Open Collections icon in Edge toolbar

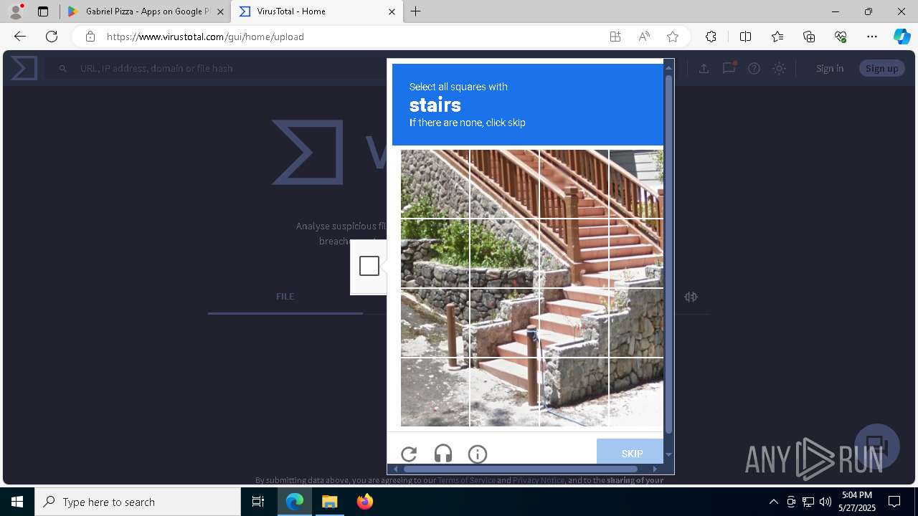click(x=809, y=37)
